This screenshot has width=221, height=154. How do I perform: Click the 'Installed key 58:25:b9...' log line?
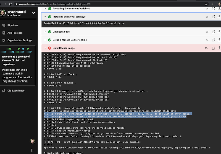click(x=84, y=23)
